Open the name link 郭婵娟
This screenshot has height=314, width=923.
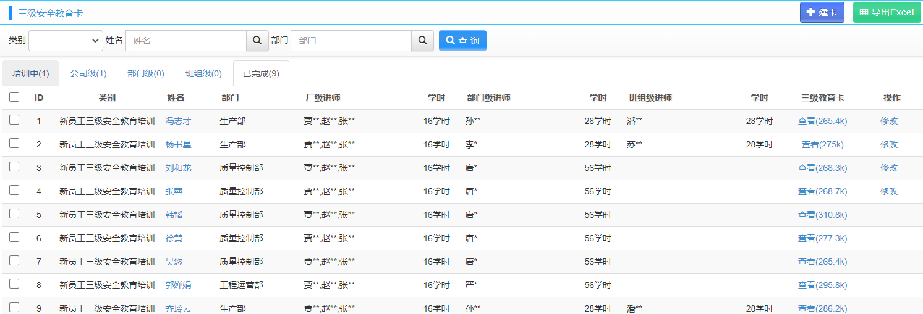(x=178, y=285)
